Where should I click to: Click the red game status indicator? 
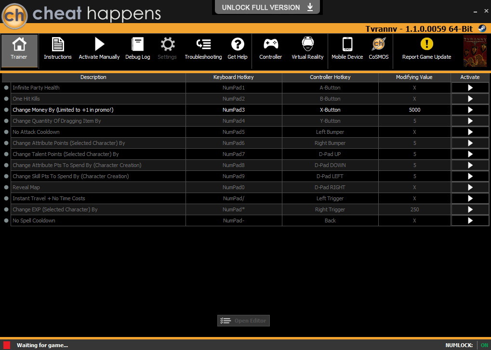point(7,345)
